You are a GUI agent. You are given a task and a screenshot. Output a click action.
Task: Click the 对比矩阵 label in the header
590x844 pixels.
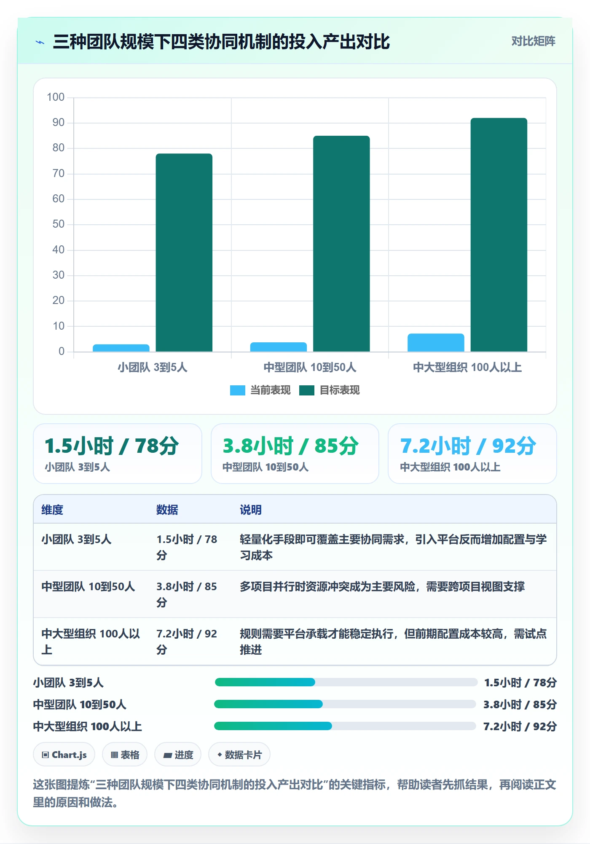[533, 41]
